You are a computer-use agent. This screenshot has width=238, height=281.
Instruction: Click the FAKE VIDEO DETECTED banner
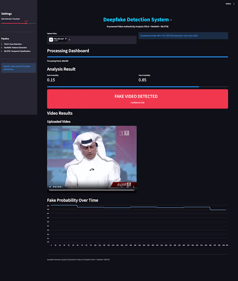[x=137, y=99]
